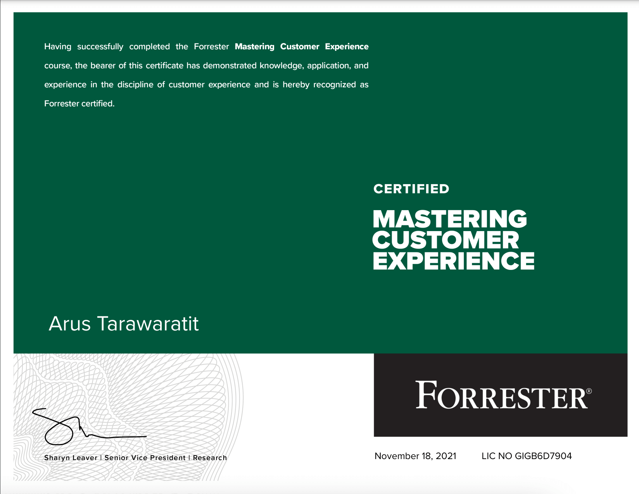Image resolution: width=639 pixels, height=494 pixels.
Task: Click the registered trademark symbol beside Forrester
Action: pyautogui.click(x=589, y=391)
